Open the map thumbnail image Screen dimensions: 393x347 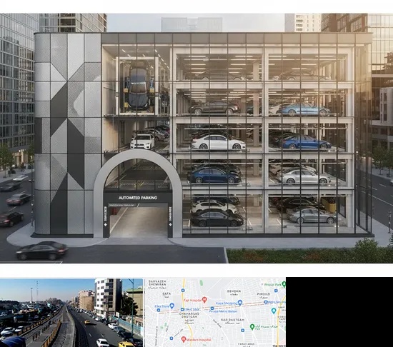pos(215,313)
